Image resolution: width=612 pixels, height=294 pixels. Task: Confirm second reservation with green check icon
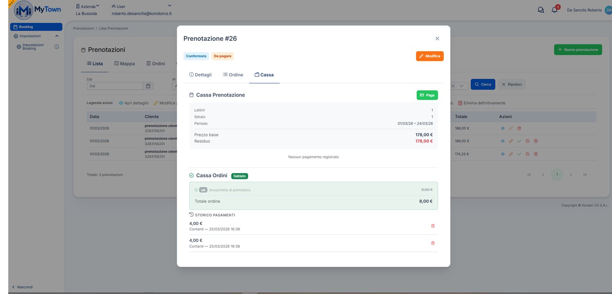coord(519,141)
